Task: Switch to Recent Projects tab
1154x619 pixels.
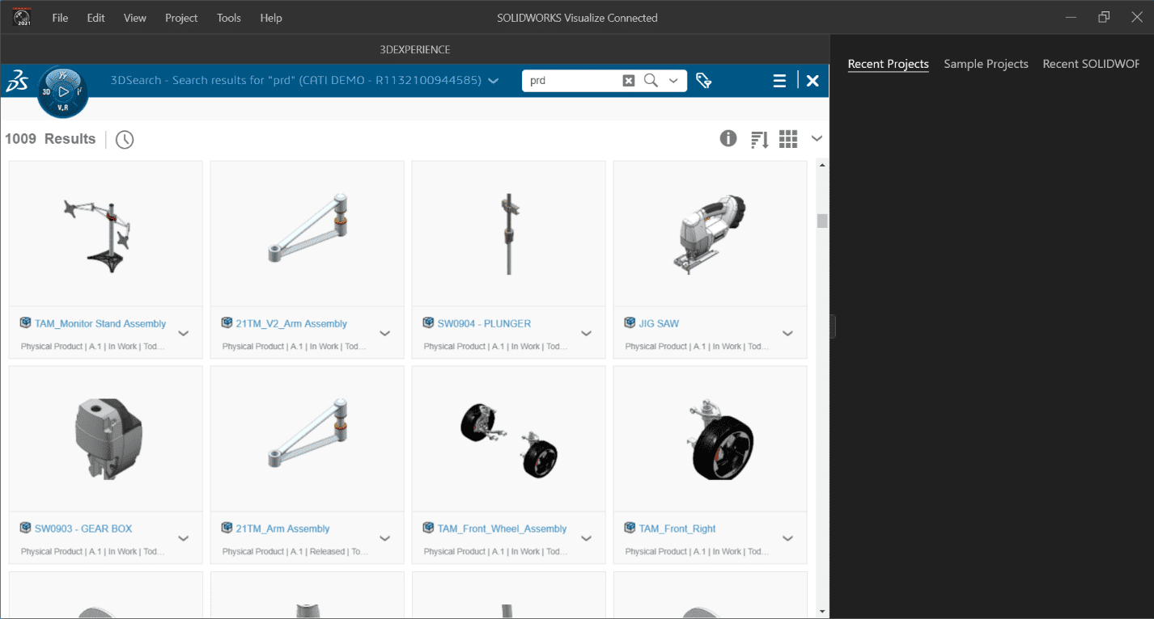Action: click(889, 64)
